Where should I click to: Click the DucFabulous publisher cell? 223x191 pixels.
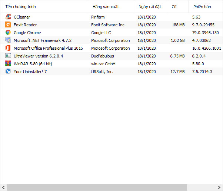pyautogui.click(x=103, y=56)
